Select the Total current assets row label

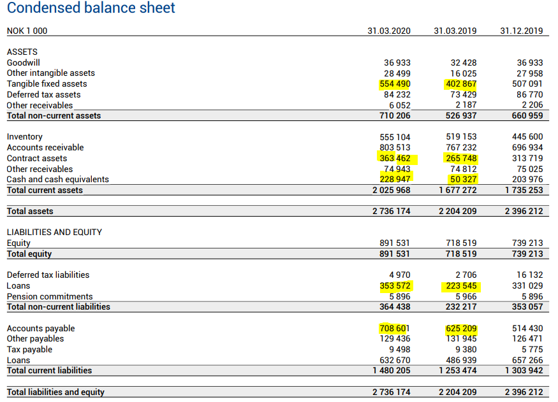tap(45, 190)
